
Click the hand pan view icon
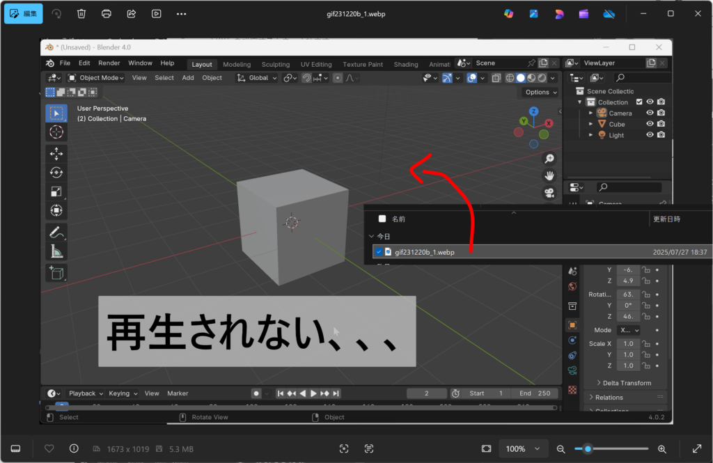[549, 175]
